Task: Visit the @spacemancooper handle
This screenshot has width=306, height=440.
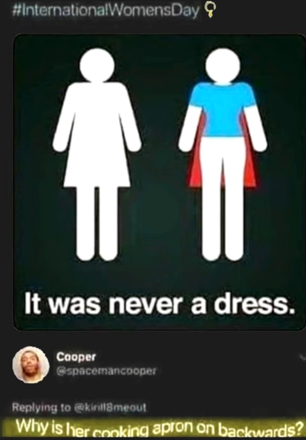Action: 106,372
